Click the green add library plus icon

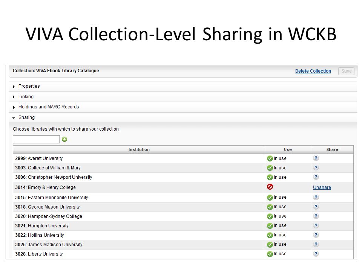(64, 139)
